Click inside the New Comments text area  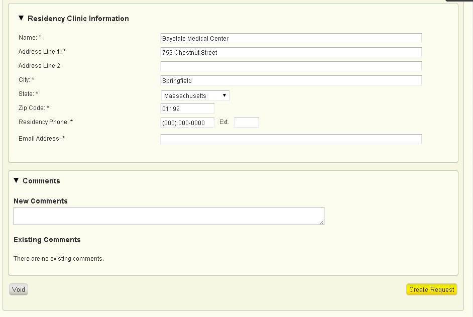[x=169, y=216]
